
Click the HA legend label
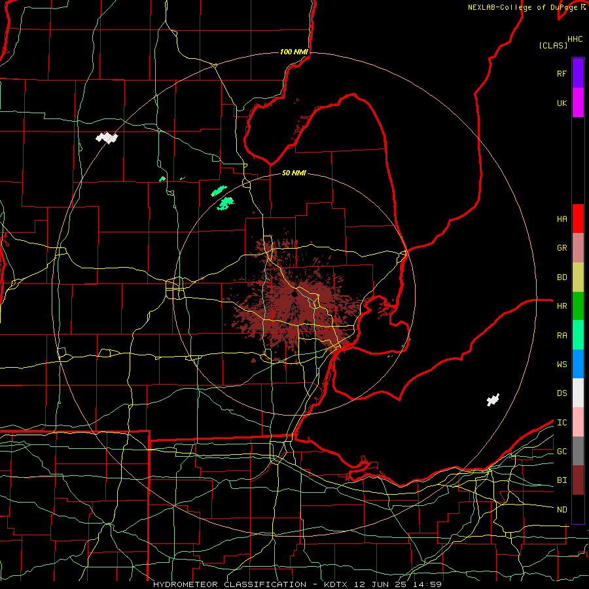click(x=562, y=219)
